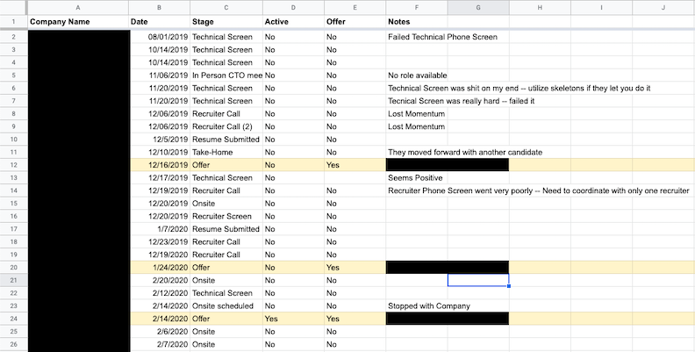Select the "In Person CTO" stage cell

tap(226, 75)
